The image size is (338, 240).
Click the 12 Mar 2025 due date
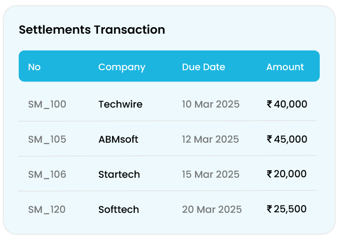(210, 139)
